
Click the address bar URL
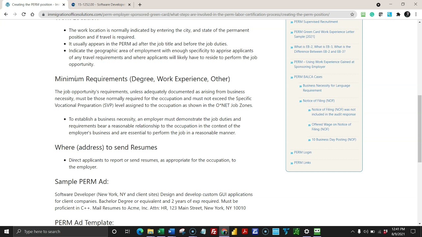click(188, 14)
